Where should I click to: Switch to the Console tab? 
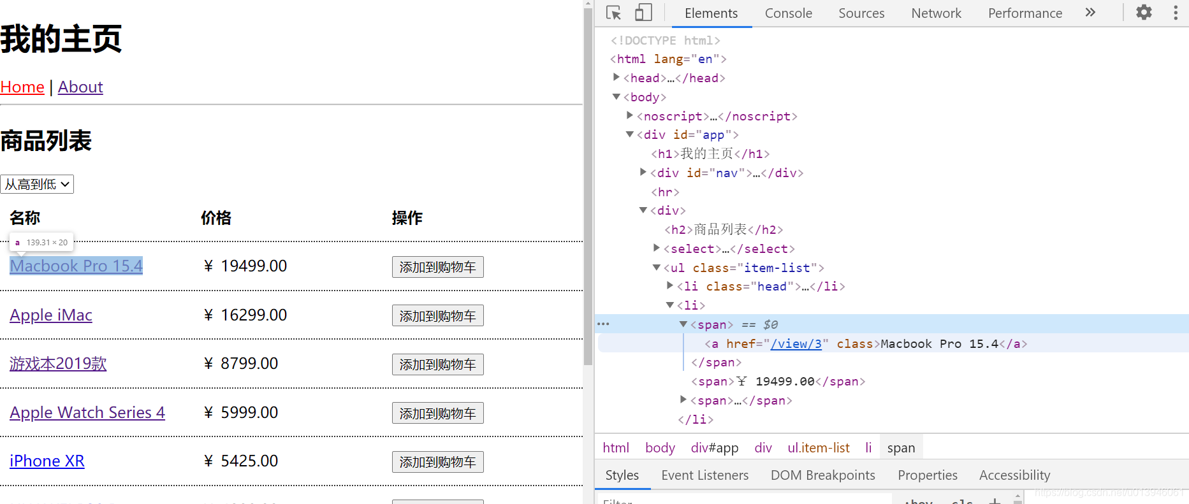pos(788,13)
